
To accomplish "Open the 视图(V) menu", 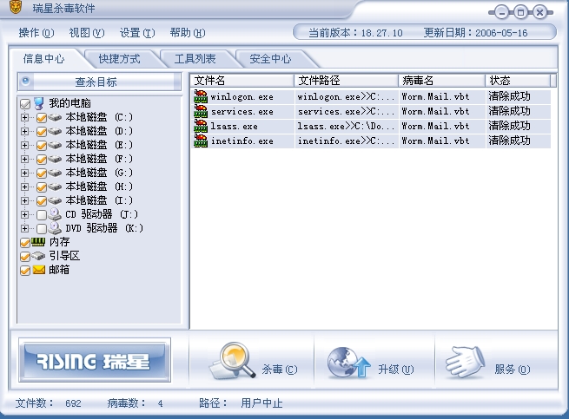I will pyautogui.click(x=87, y=33).
